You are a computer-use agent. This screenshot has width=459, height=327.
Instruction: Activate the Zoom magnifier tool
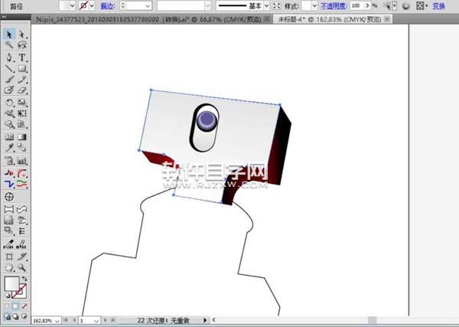click(22, 267)
